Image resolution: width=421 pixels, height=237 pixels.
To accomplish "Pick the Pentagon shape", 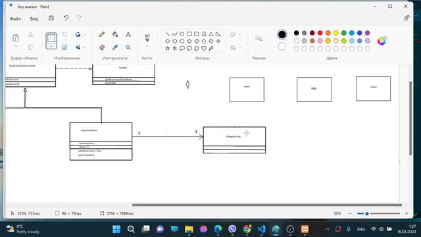I will click(x=175, y=41).
